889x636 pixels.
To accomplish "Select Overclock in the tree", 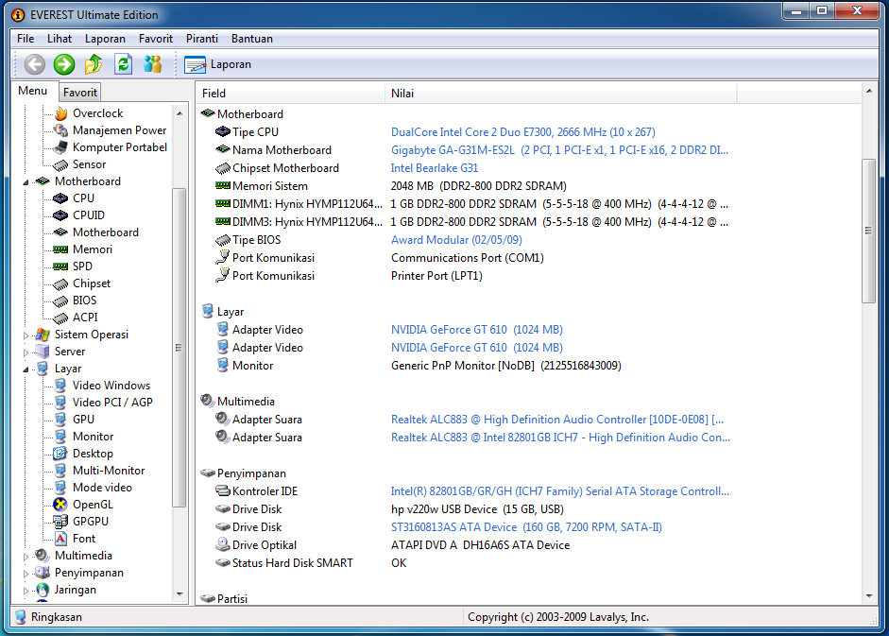I will 97,113.
